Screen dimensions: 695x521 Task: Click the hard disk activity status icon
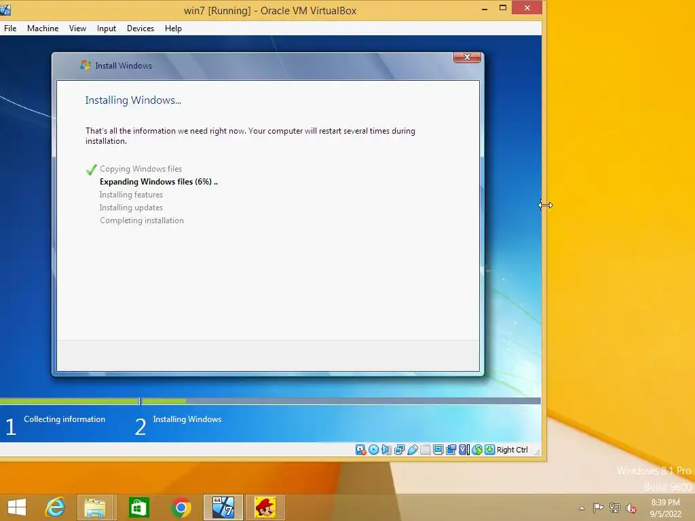[361, 450]
